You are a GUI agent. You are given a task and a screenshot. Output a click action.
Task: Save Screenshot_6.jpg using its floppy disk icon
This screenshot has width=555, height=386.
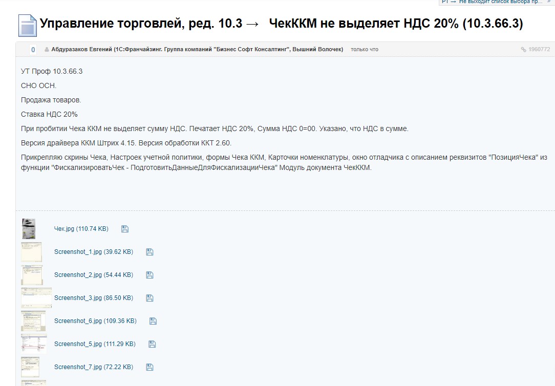[153, 321]
